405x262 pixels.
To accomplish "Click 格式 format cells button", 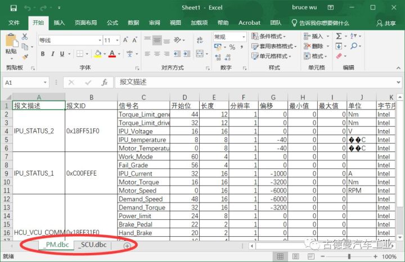I will (315, 56).
